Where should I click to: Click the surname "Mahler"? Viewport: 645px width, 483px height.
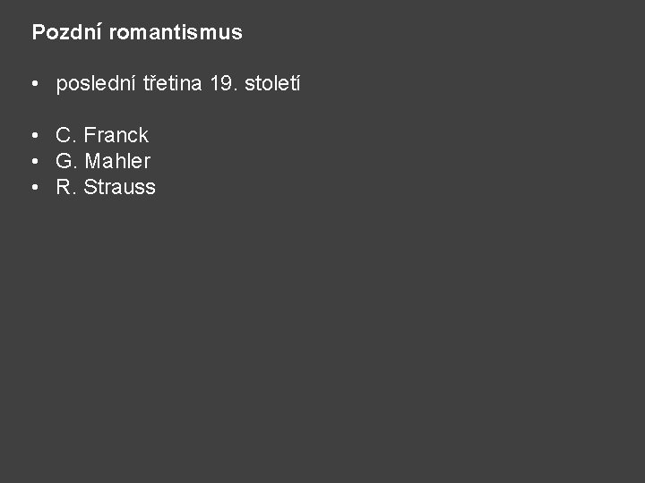[x=117, y=162]
